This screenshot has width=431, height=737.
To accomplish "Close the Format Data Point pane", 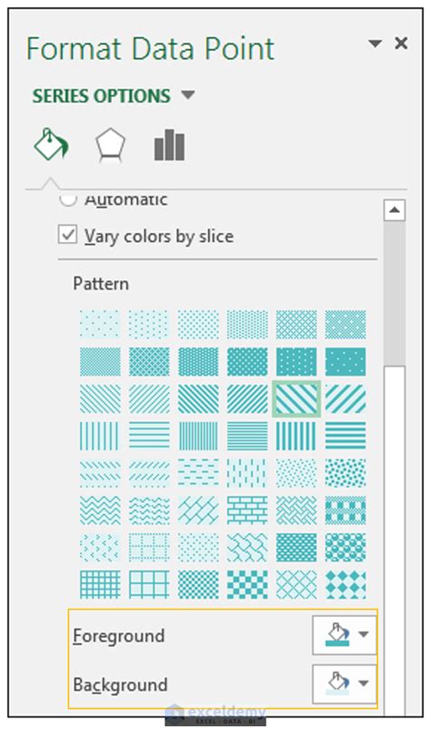I will [401, 44].
